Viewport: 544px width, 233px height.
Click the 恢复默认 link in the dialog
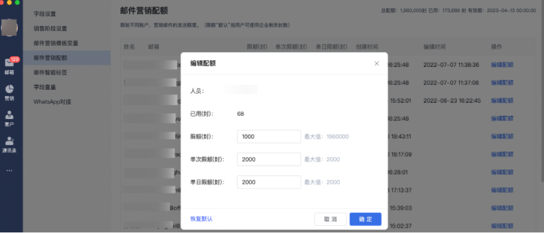click(201, 219)
